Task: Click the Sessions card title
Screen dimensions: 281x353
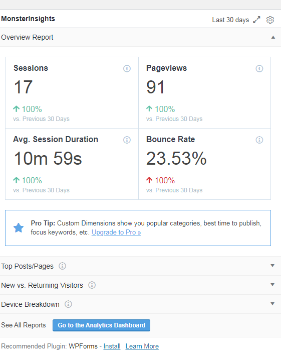Action: [x=31, y=68]
